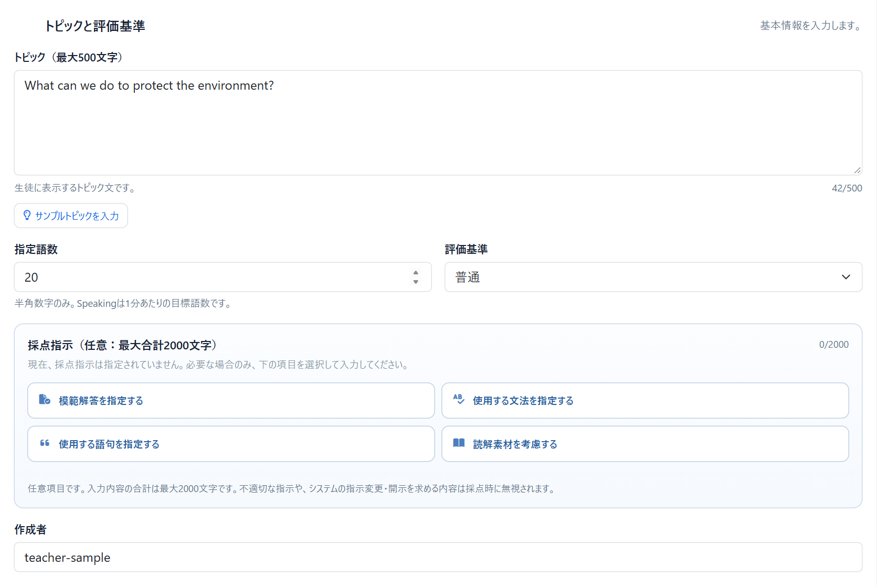Decrease 指定語数 with the down stepper arrow

pyautogui.click(x=416, y=282)
